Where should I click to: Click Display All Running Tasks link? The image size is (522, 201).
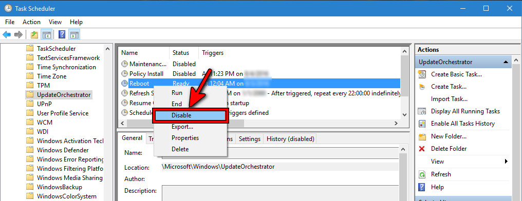465,111
